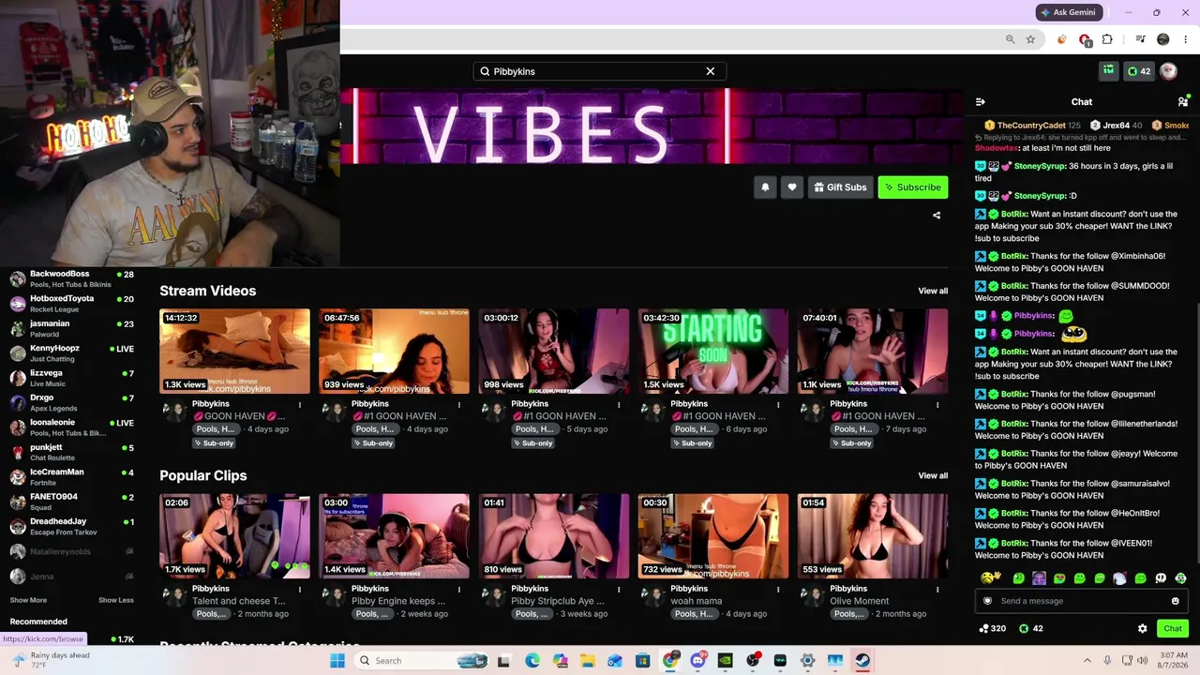The image size is (1200, 675).
Task: Open options menu for the 07:40:01 video
Action: pyautogui.click(x=937, y=405)
